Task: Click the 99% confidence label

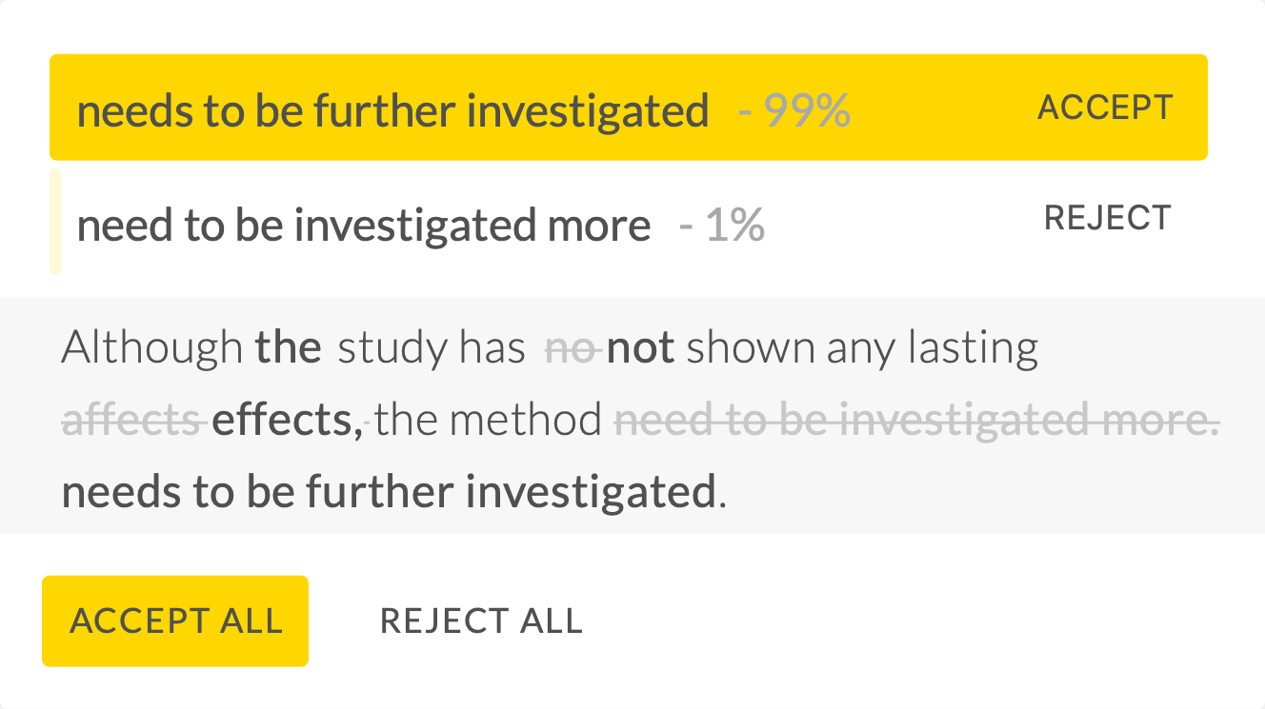Action: click(794, 111)
